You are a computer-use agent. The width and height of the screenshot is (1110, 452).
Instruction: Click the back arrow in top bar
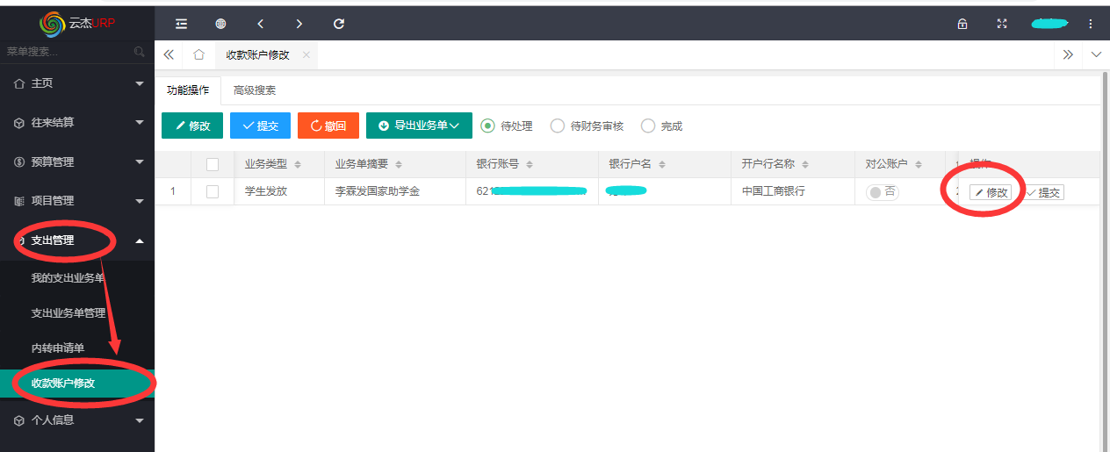pyautogui.click(x=260, y=24)
